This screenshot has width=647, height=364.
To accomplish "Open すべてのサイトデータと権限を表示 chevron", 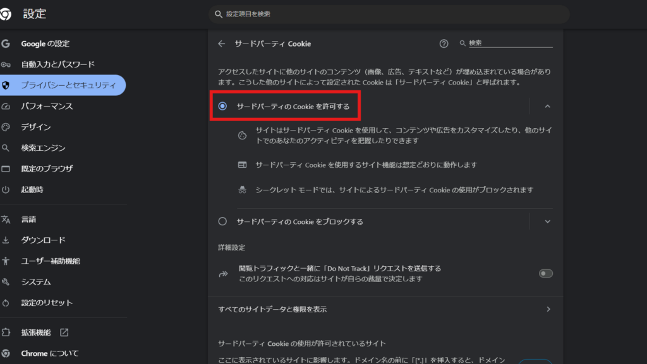I will coord(548,309).
